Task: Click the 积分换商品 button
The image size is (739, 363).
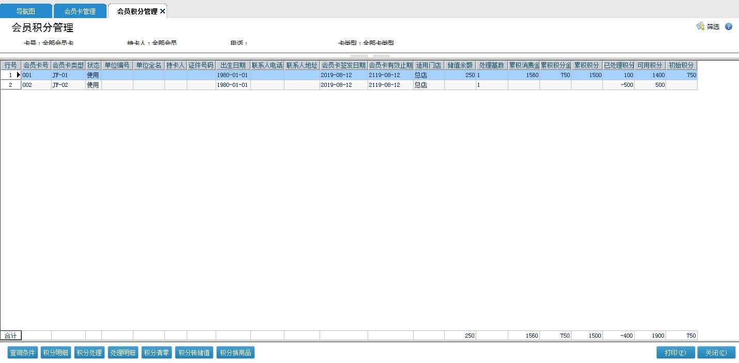Action: coord(235,353)
